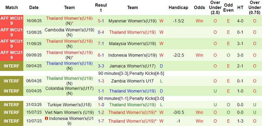Screen dimensions: 262x126
Task: Click the Handicap column header
Action: pyautogui.click(x=178, y=7)
